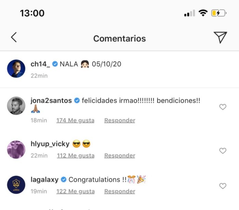Like hlyup_vicky comment with heart
Viewport: 239px width, 210px height.
coord(223,151)
